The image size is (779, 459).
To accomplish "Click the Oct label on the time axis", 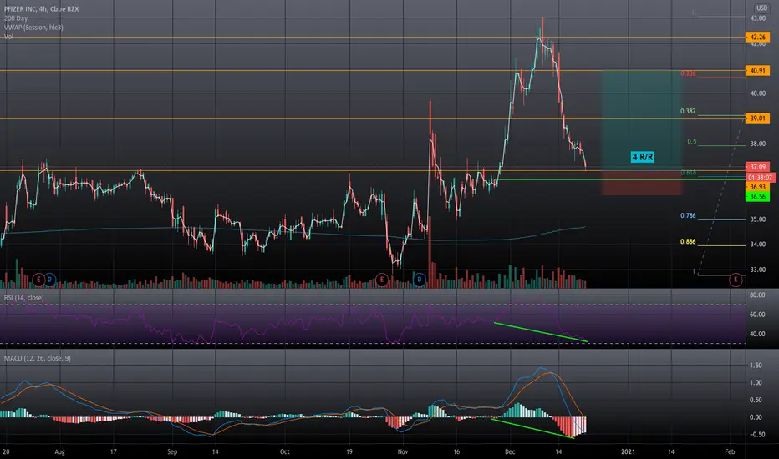I will pyautogui.click(x=285, y=451).
